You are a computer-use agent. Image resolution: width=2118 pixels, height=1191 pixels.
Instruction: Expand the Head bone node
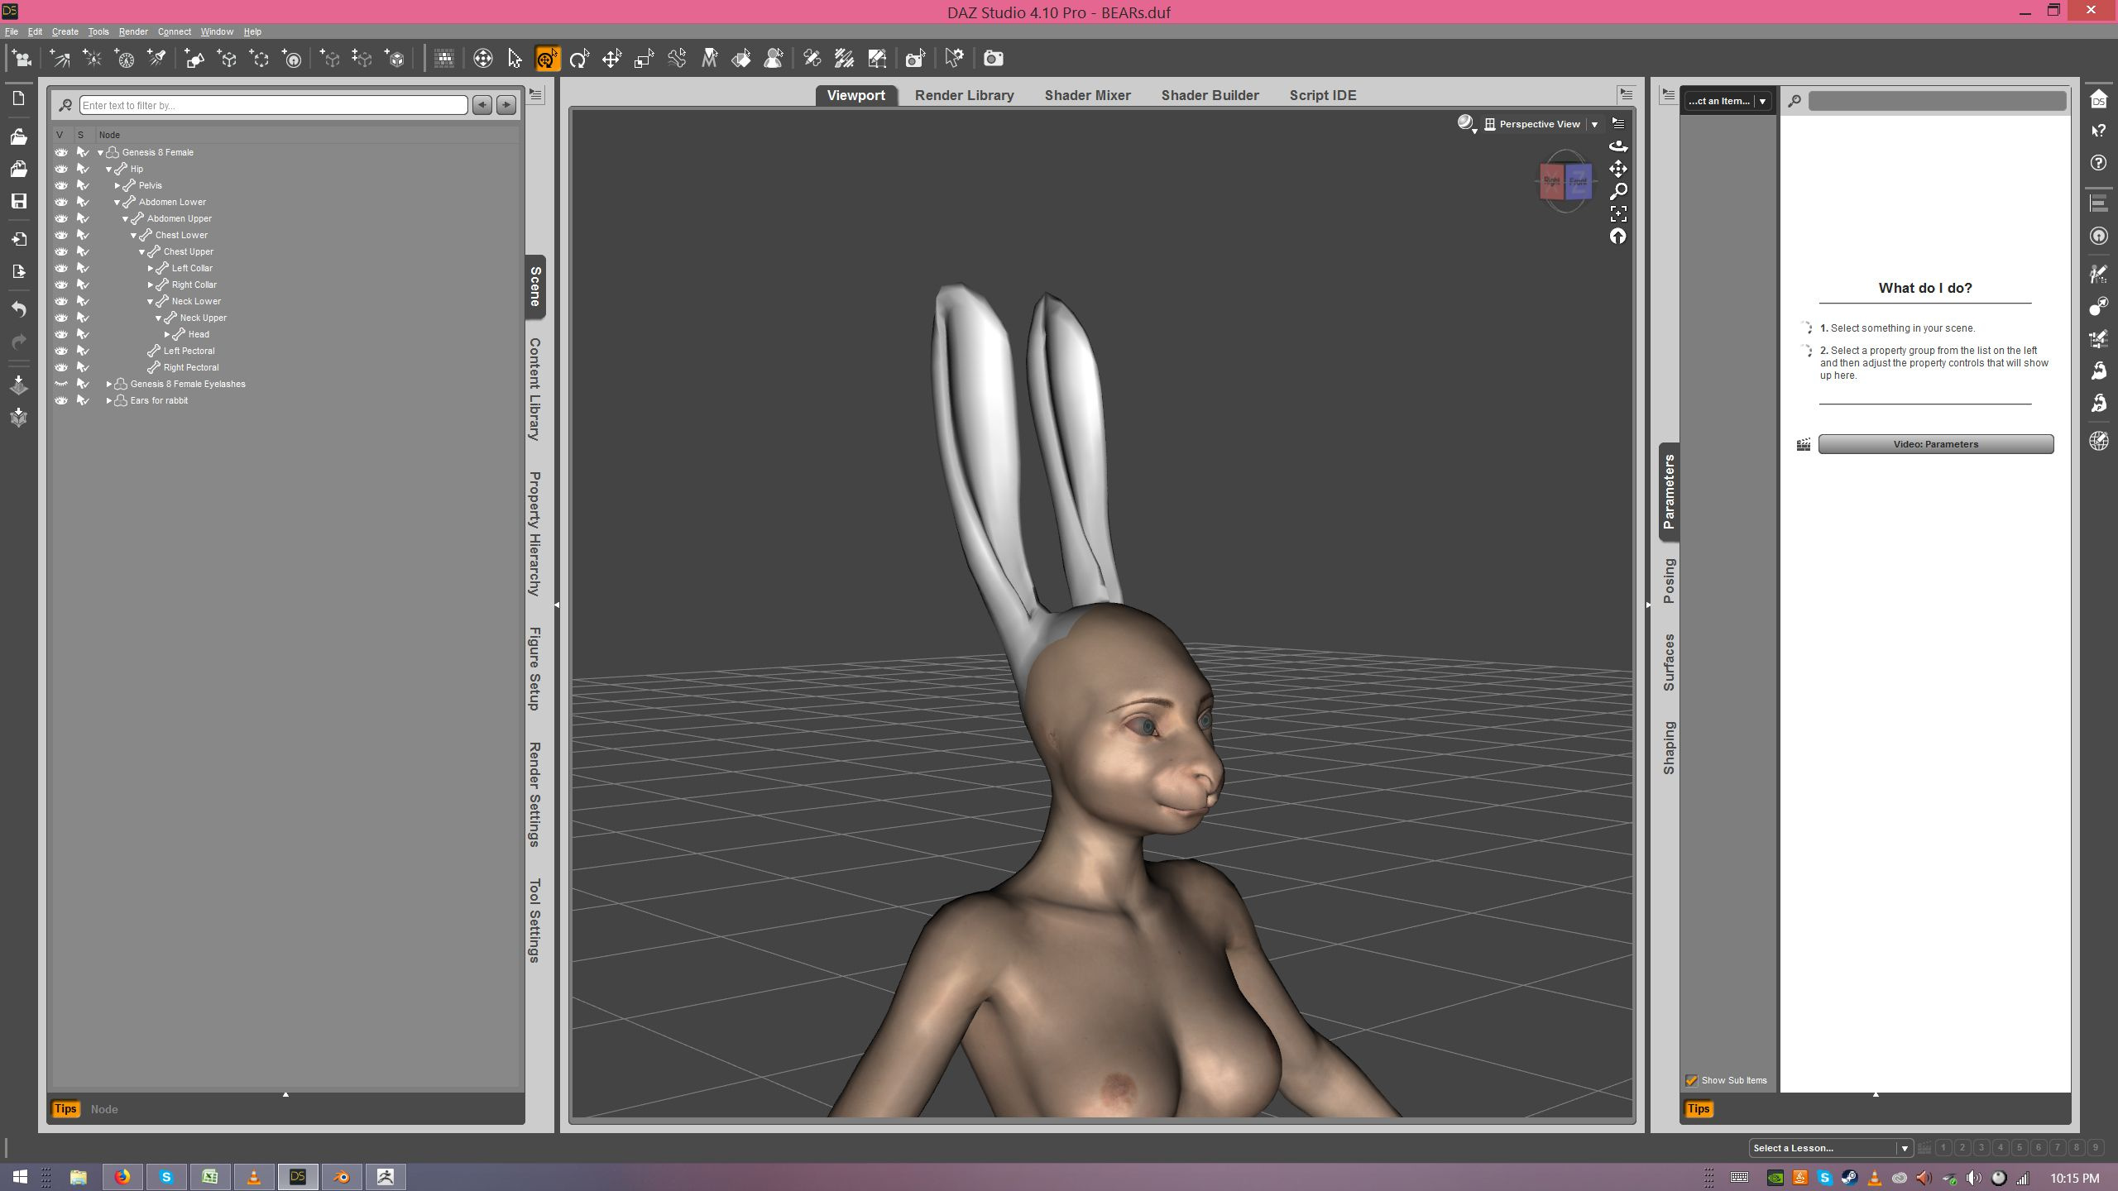(x=167, y=334)
